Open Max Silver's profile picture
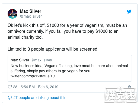The height and width of the screenshot is (106, 140). pyautogui.click(x=12, y=14)
